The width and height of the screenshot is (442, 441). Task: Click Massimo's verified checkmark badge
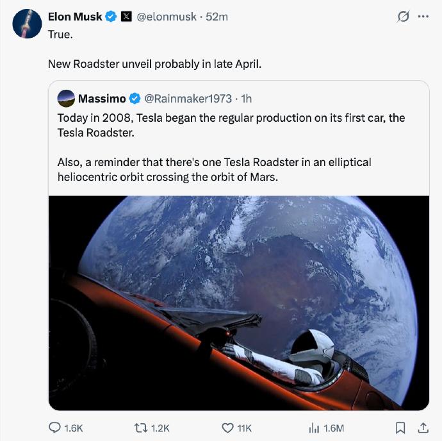pos(135,98)
